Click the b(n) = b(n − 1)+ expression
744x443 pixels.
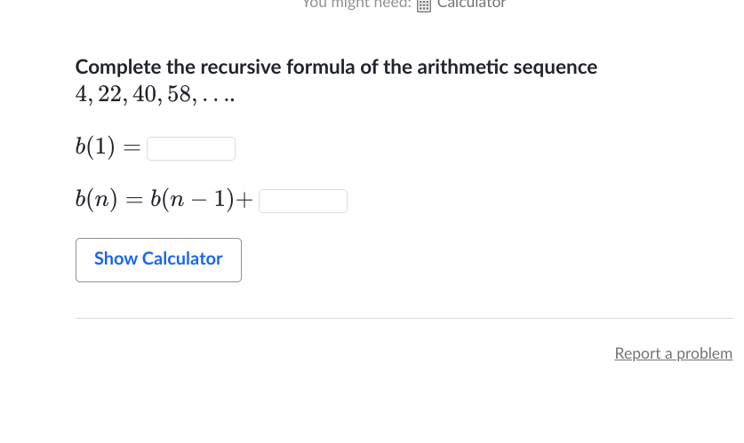pos(164,202)
